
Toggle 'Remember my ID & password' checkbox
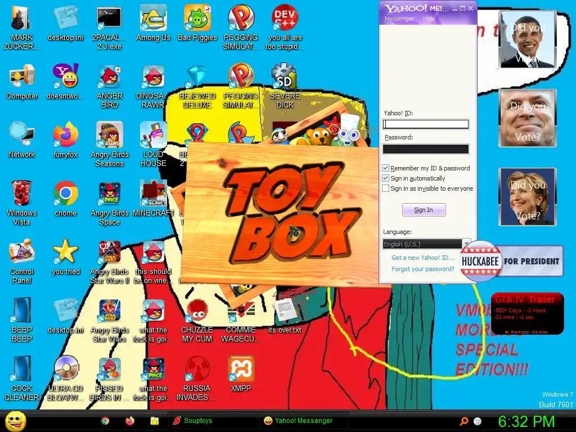[x=385, y=168]
